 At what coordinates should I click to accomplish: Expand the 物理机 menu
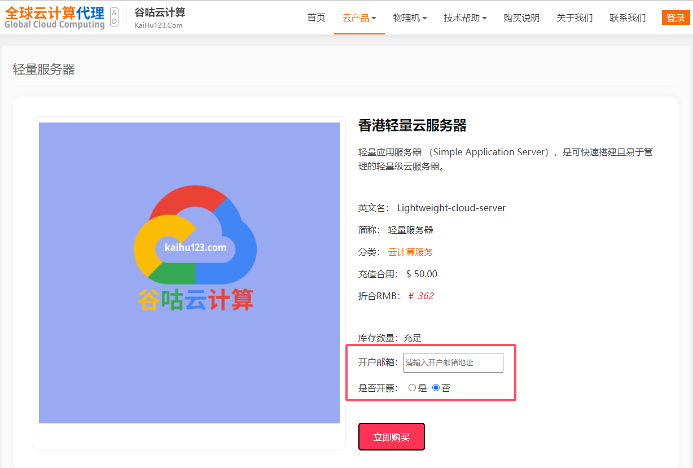pos(410,18)
